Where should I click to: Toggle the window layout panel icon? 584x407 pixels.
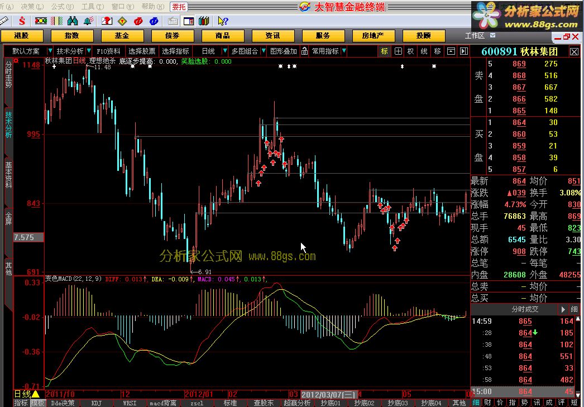click(x=189, y=21)
